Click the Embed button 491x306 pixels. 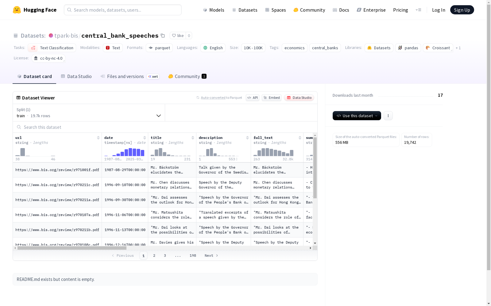pos(272,98)
